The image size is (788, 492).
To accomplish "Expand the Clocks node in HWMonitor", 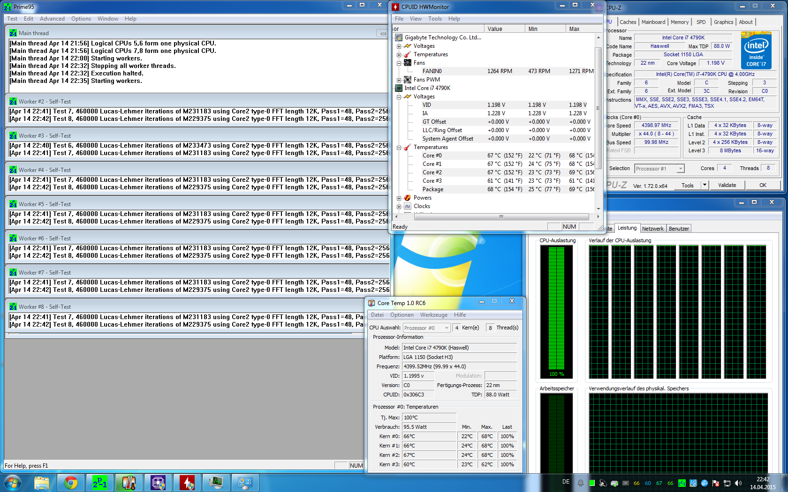I will [x=399, y=207].
